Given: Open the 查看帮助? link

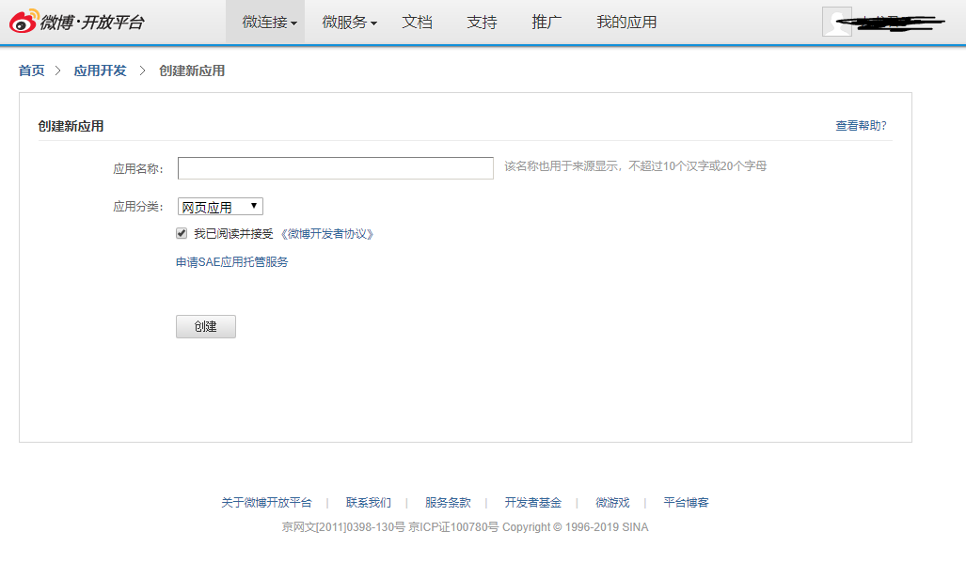Looking at the screenshot, I should (861, 126).
